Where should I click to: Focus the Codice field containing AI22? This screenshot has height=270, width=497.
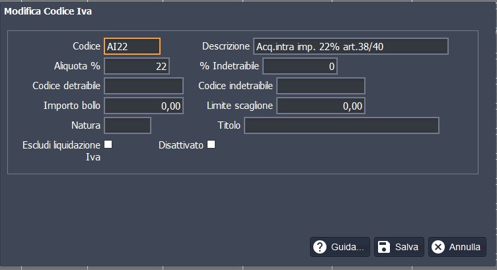tap(132, 46)
